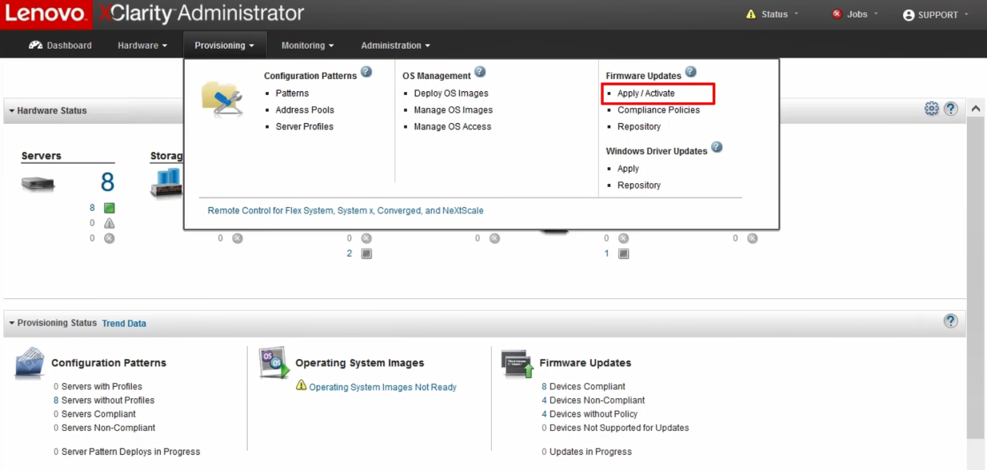Viewport: 987px width, 470px height.
Task: Expand the Administration menu
Action: 396,46
